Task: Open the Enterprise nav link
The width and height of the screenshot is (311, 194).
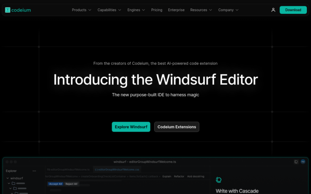Action: (x=176, y=10)
